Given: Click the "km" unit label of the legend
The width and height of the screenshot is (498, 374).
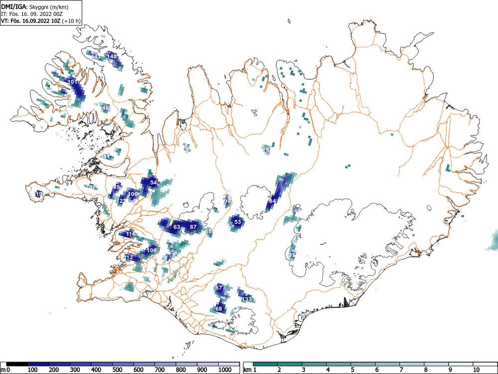Looking at the screenshot, I should (248, 370).
